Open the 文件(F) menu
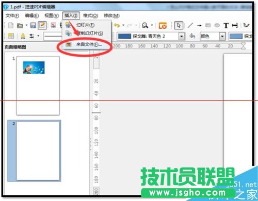 12,15
